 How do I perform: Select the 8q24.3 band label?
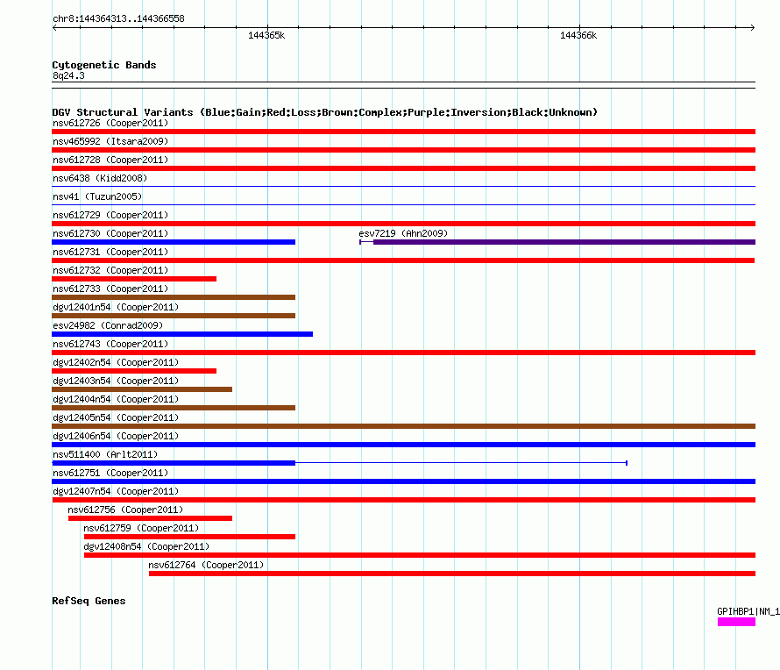[x=68, y=75]
